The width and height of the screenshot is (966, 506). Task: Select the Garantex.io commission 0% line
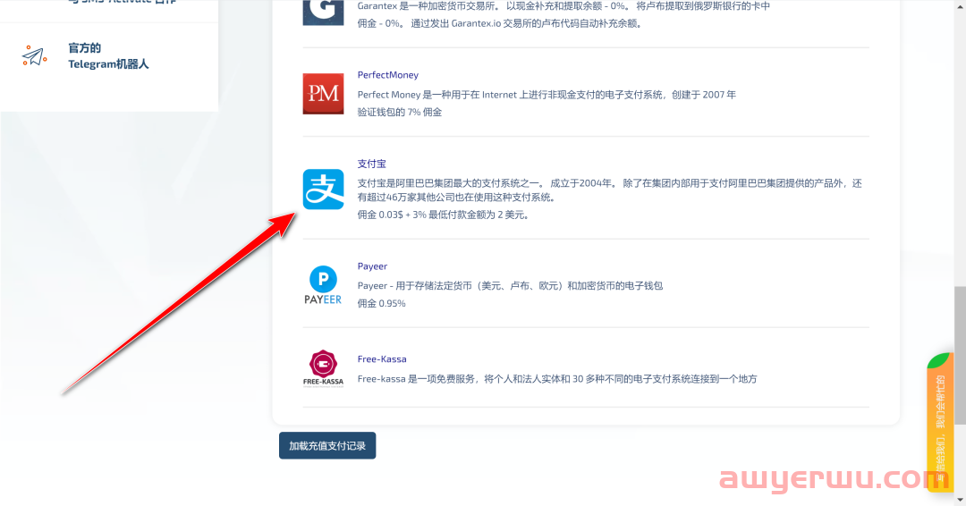(x=500, y=23)
